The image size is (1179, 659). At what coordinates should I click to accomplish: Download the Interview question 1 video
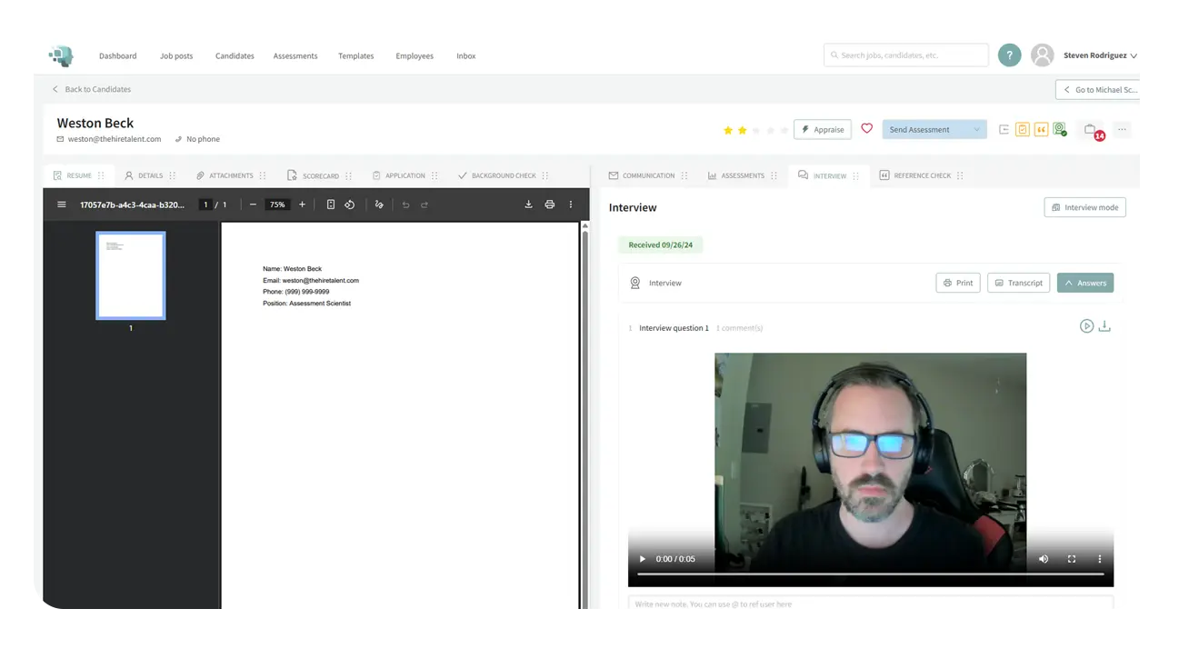[x=1104, y=326]
